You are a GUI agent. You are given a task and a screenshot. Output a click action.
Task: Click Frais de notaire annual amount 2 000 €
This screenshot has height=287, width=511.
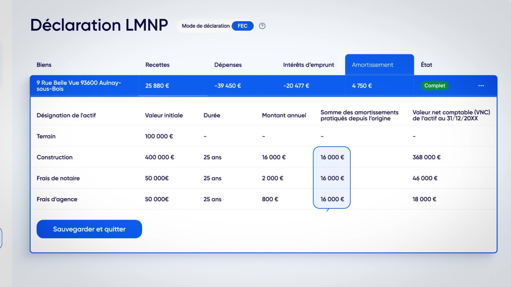coord(273,178)
